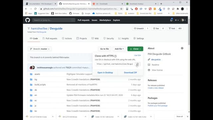Open the repository Pull requests tab
213x120 pixels.
pyautogui.click(x=50, y=39)
